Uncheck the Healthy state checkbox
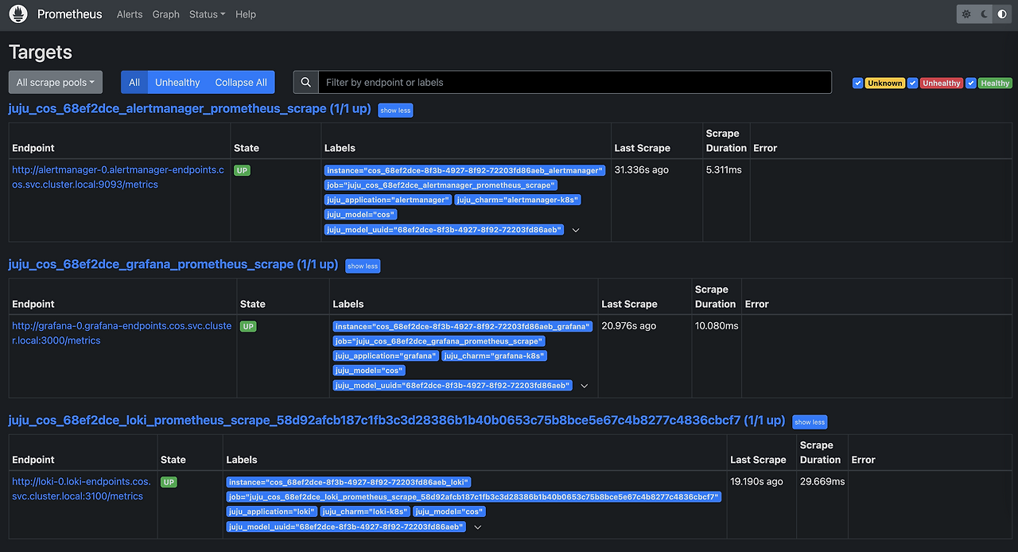 [x=971, y=83]
